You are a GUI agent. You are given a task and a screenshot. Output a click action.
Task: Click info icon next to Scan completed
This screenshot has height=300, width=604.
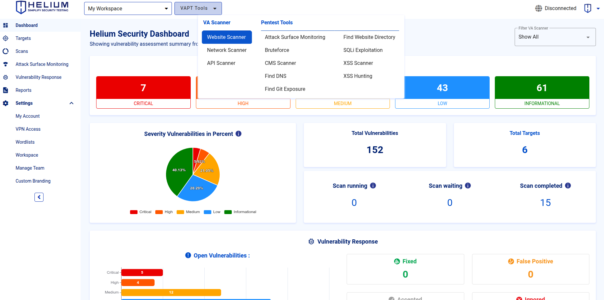[568, 186]
